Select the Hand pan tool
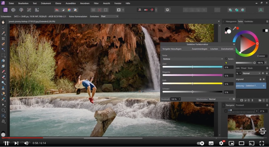Image resolution: width=269 pixels, height=147 pixels. pos(3,22)
